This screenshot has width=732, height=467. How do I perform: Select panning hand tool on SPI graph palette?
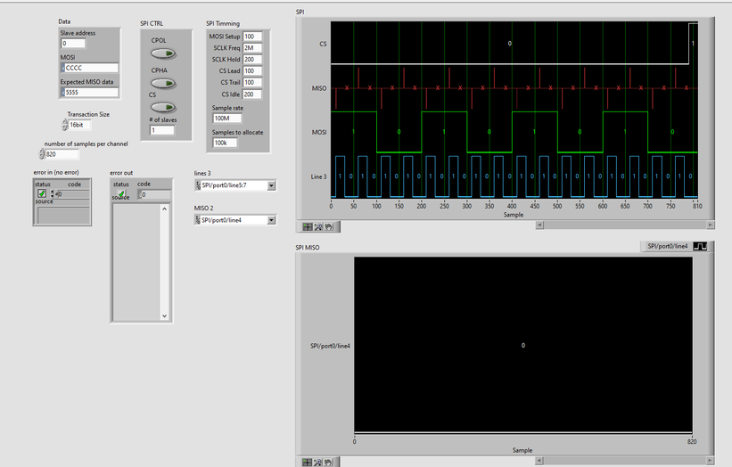[x=329, y=226]
